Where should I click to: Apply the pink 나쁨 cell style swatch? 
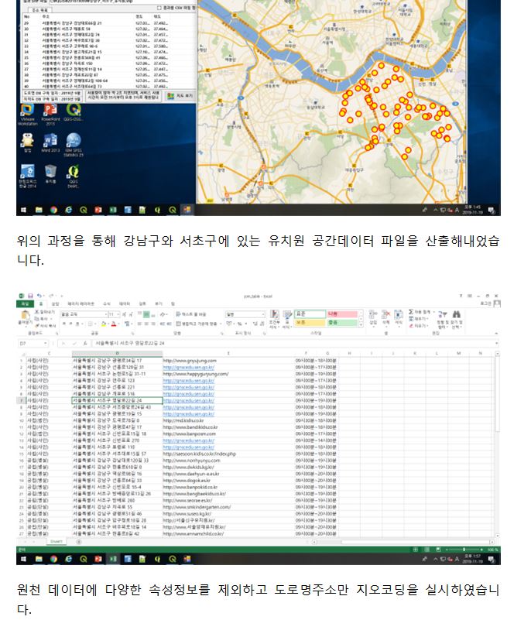pos(342,314)
